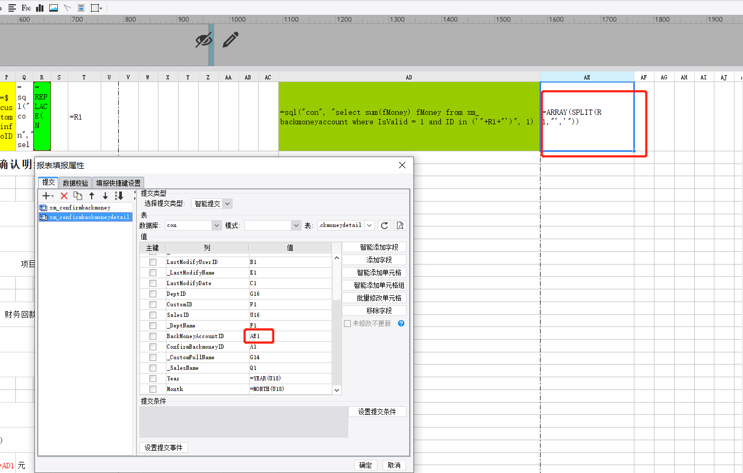Insert a slash line with the diagonal line icon
The image size is (743, 473).
coord(67,8)
